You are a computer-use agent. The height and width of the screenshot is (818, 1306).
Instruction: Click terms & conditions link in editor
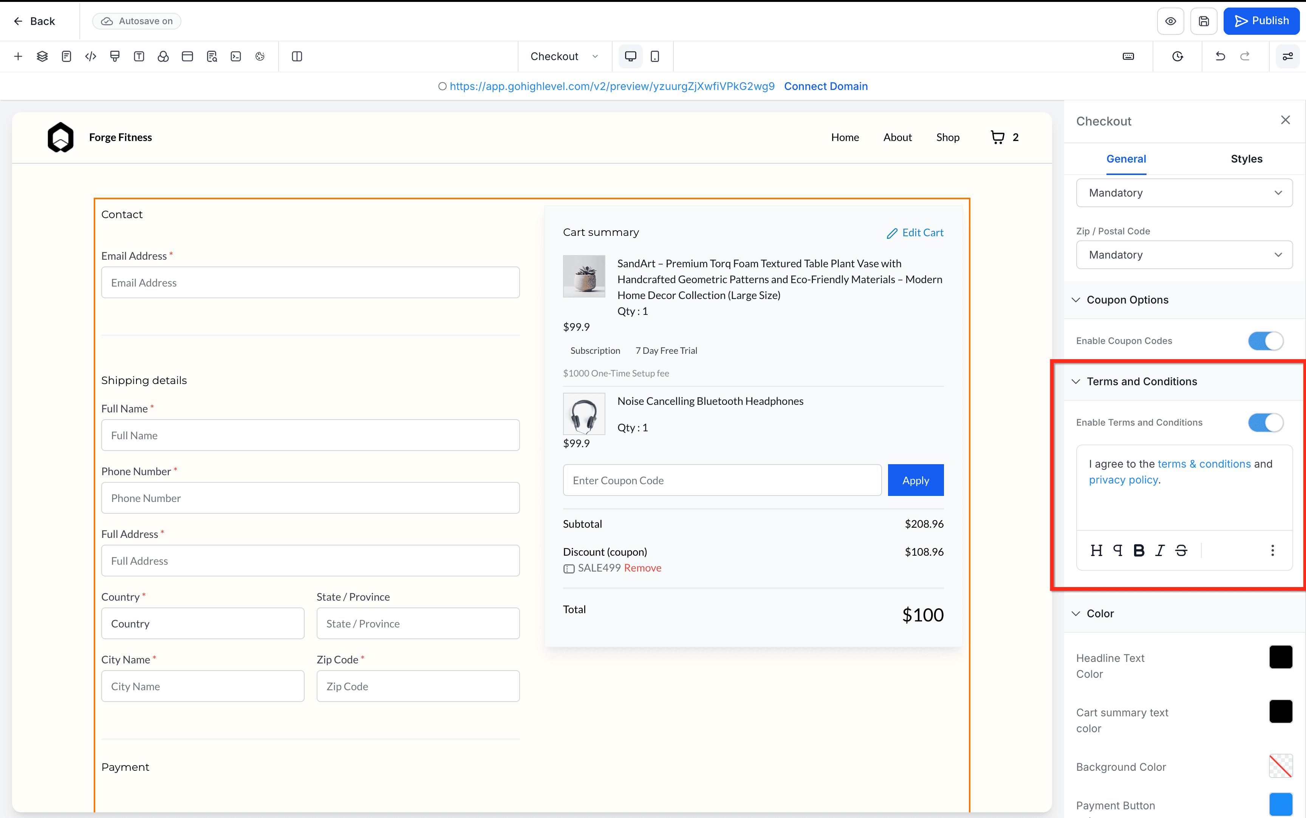click(1204, 464)
